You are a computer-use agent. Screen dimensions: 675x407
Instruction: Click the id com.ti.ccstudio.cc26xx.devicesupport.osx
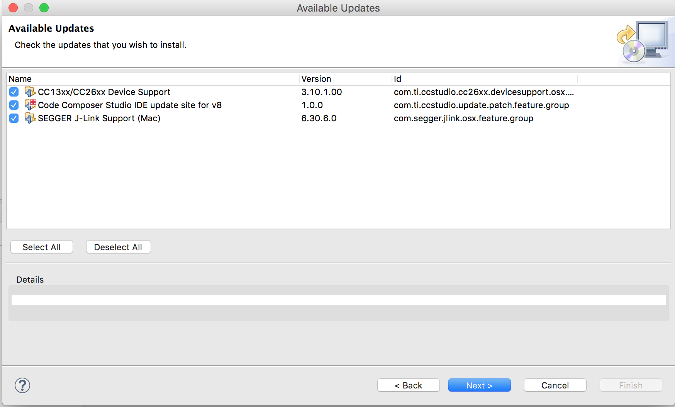tap(484, 92)
